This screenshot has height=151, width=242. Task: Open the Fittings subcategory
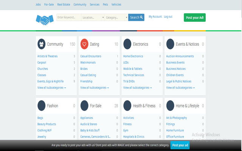tap(171, 124)
